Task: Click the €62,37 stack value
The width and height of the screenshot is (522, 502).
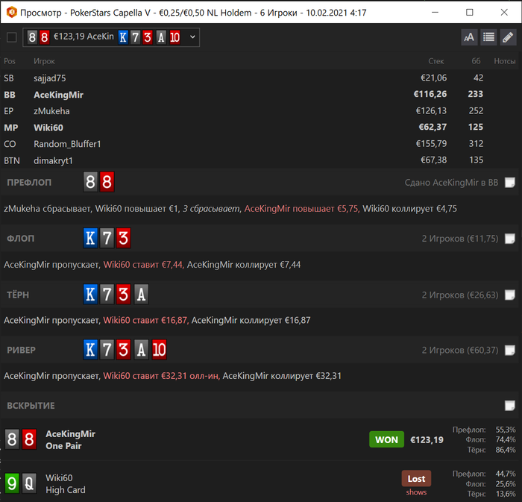Action: click(x=433, y=127)
